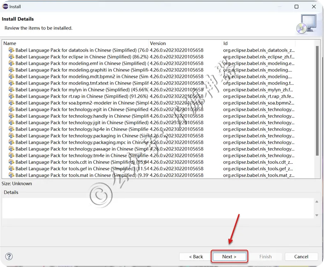Click the technology.packaging.mpc language pack icon

coord(12,142)
